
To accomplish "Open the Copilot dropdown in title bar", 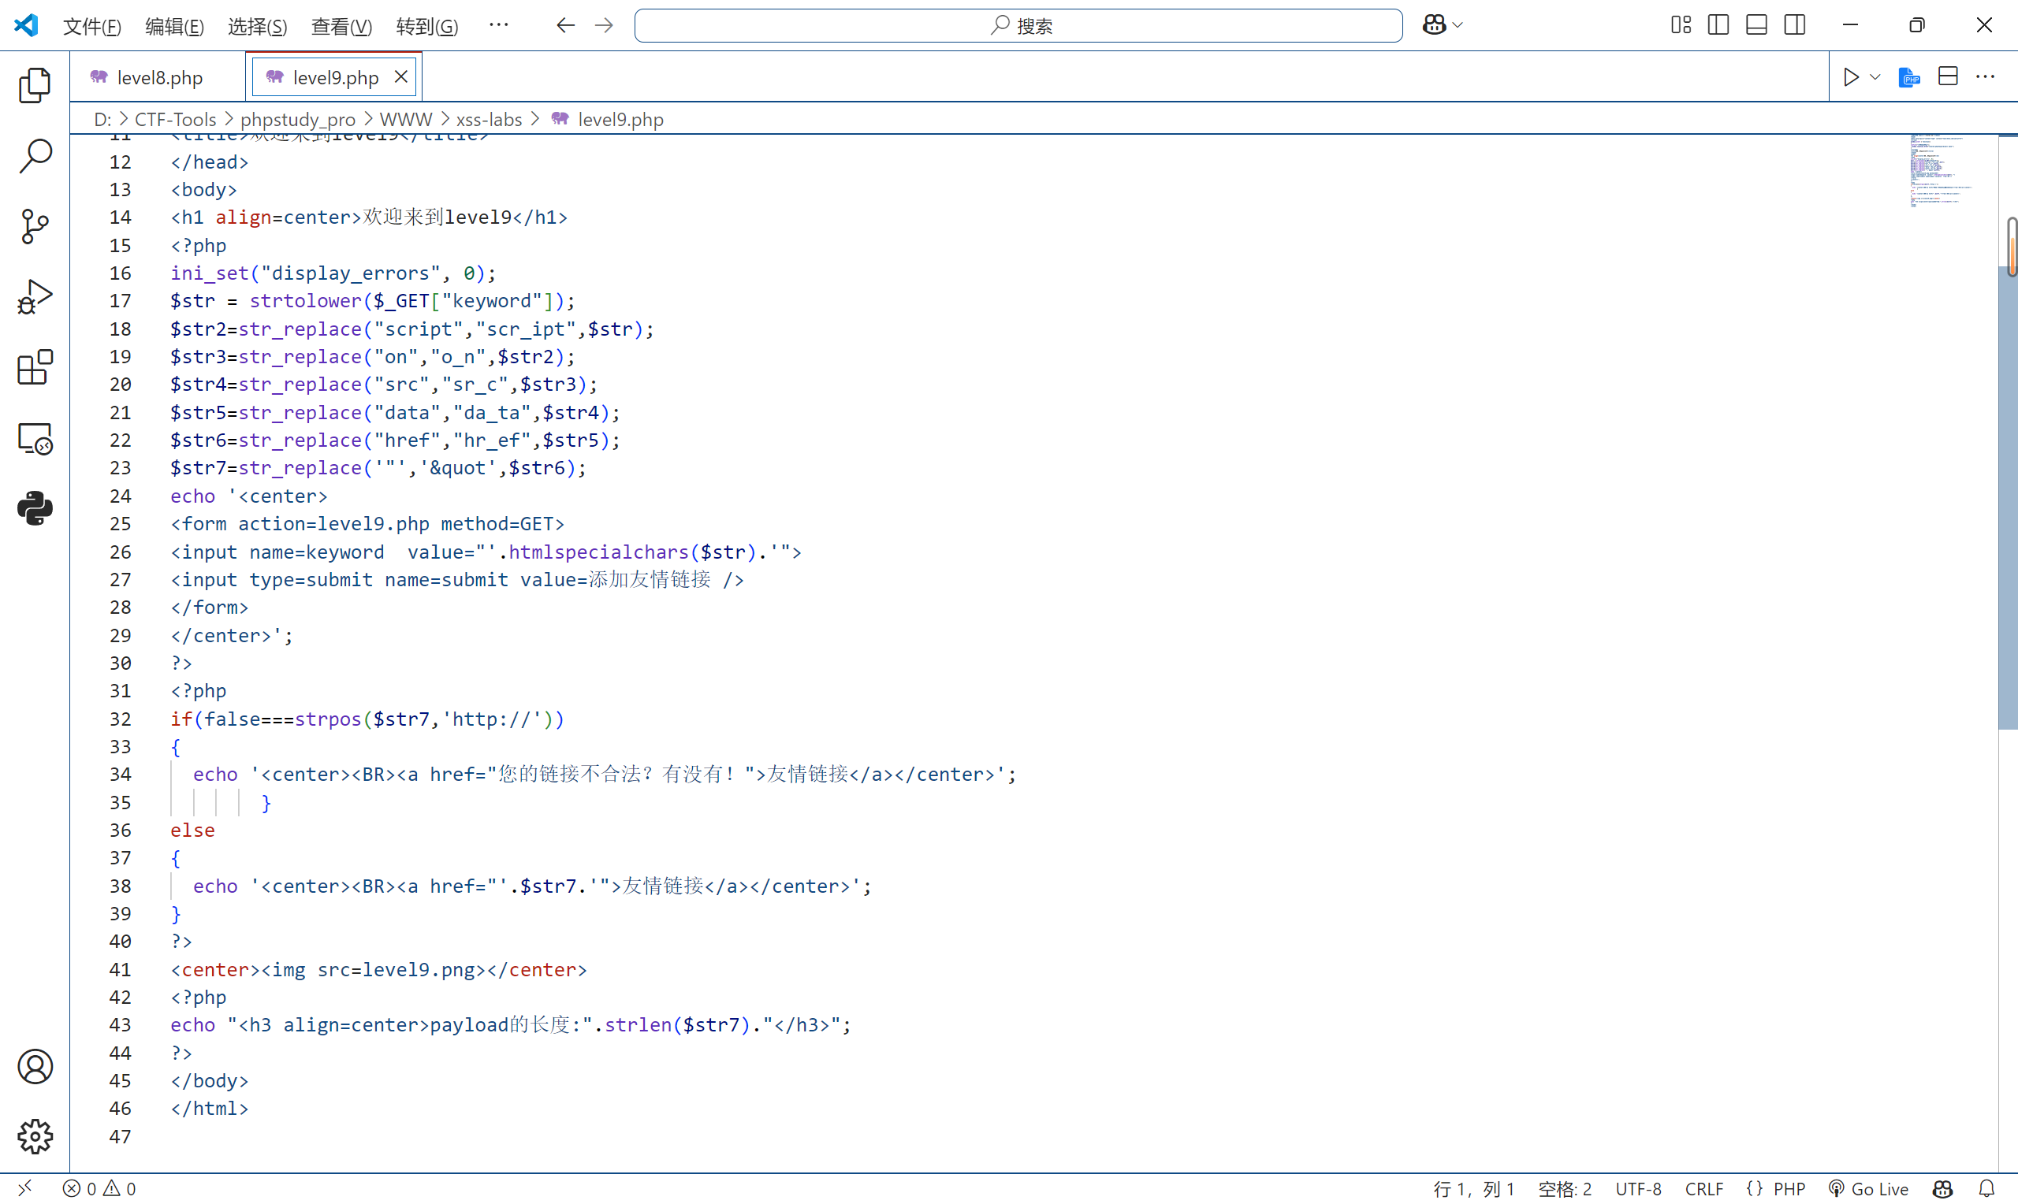I will 1458,25.
